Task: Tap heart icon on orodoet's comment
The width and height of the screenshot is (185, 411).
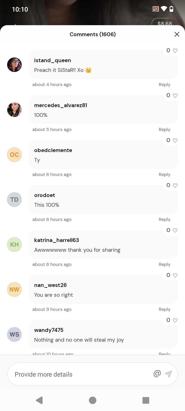Action: pos(175,185)
